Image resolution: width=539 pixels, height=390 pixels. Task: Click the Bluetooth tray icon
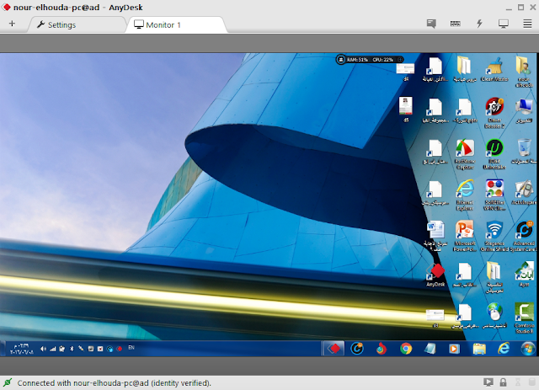(x=72, y=349)
